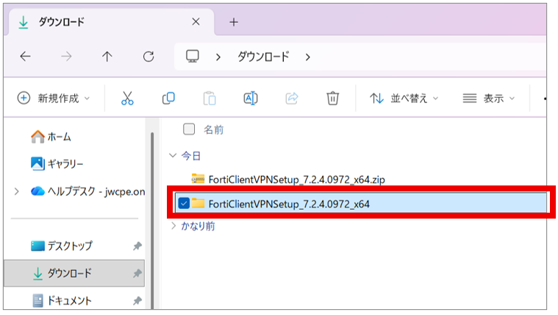Go back with the left arrow
This screenshot has height=315, width=558.
tap(25, 56)
